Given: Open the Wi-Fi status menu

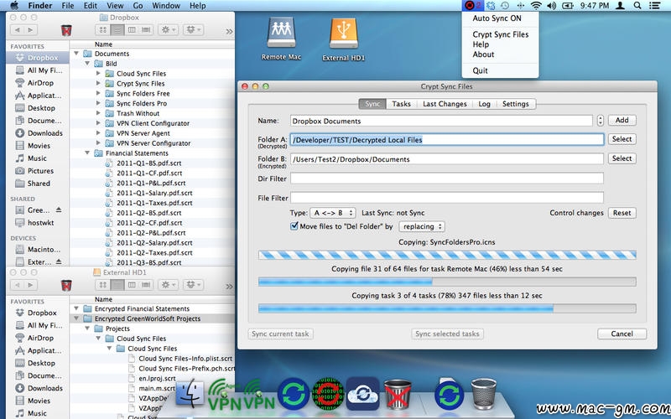Looking at the screenshot, I should tap(536, 6).
